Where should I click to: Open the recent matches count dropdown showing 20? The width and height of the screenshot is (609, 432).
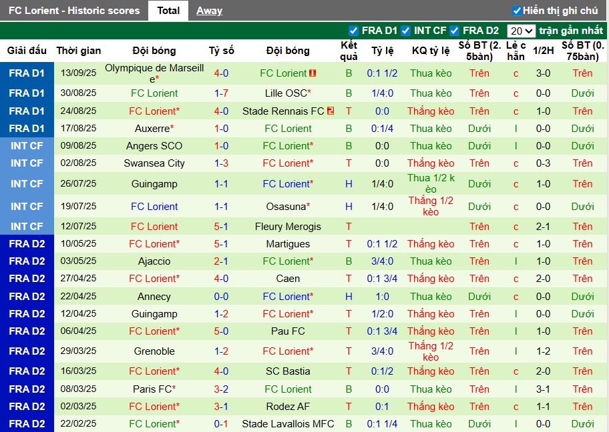(523, 30)
